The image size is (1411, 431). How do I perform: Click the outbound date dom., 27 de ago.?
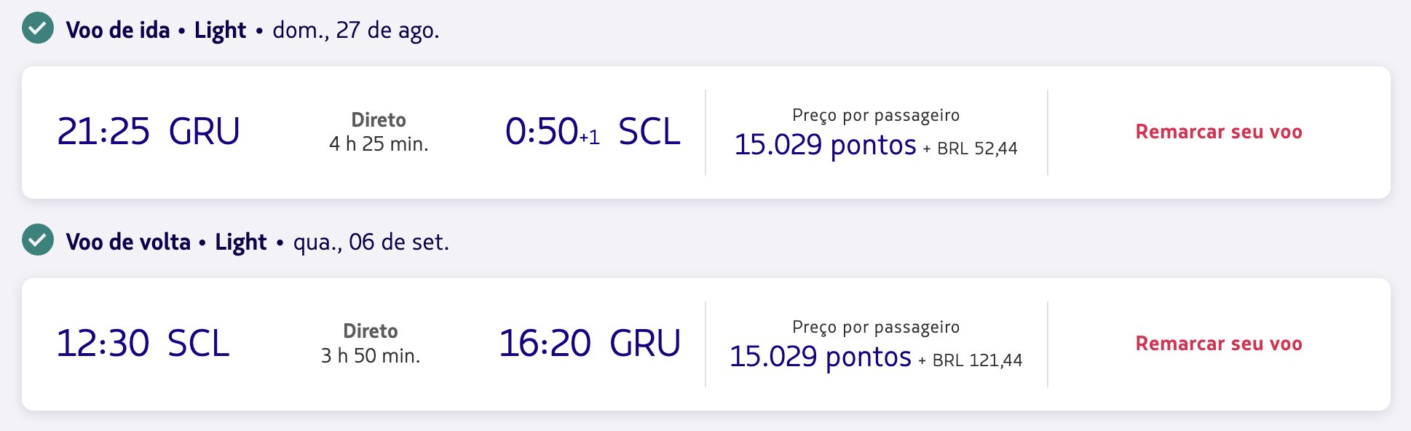point(356,30)
